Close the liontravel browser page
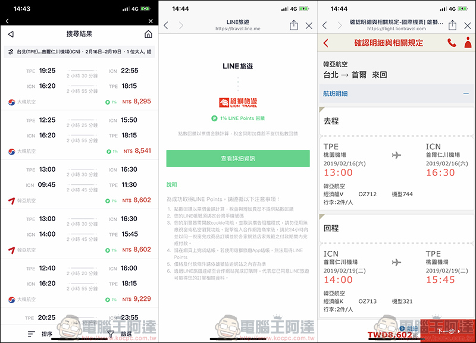The height and width of the screenshot is (343, 476). 468,26
